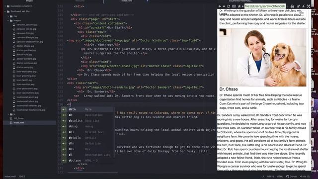The image size is (318, 179).
Task: Go back in the browser preview pane
Action: tap(220, 6)
